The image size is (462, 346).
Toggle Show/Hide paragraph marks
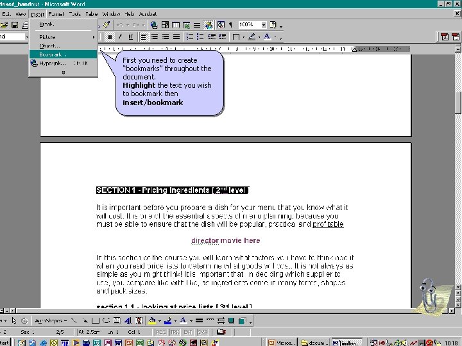[230, 25]
